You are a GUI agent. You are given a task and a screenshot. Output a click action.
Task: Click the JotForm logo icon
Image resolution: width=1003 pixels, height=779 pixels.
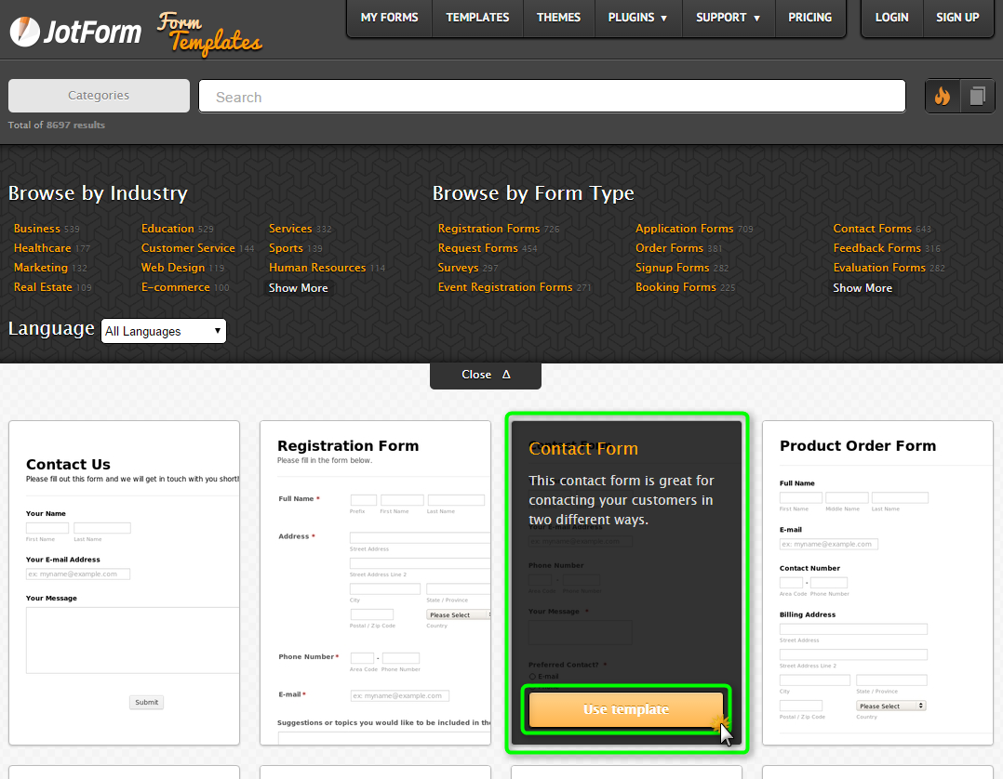coord(24,32)
